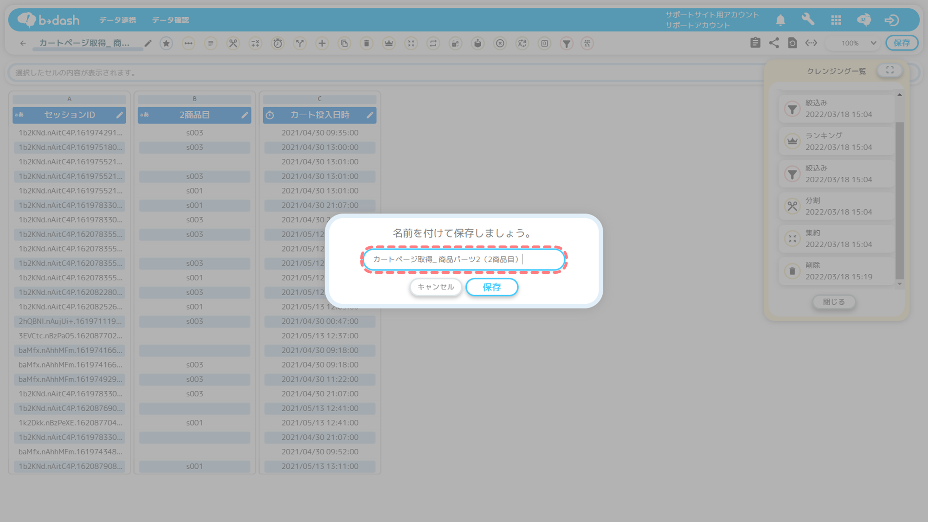This screenshot has width=928, height=522.
Task: Click the text lines toolbar icon
Action: pos(211,43)
